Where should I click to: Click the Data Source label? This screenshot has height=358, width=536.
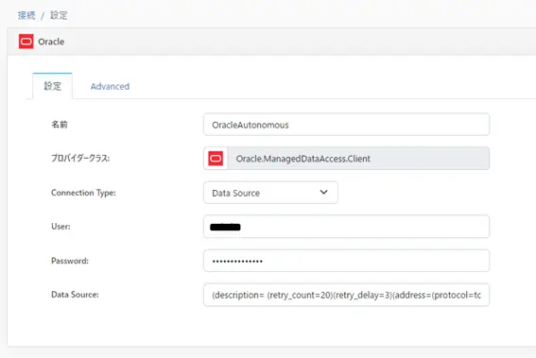(75, 295)
